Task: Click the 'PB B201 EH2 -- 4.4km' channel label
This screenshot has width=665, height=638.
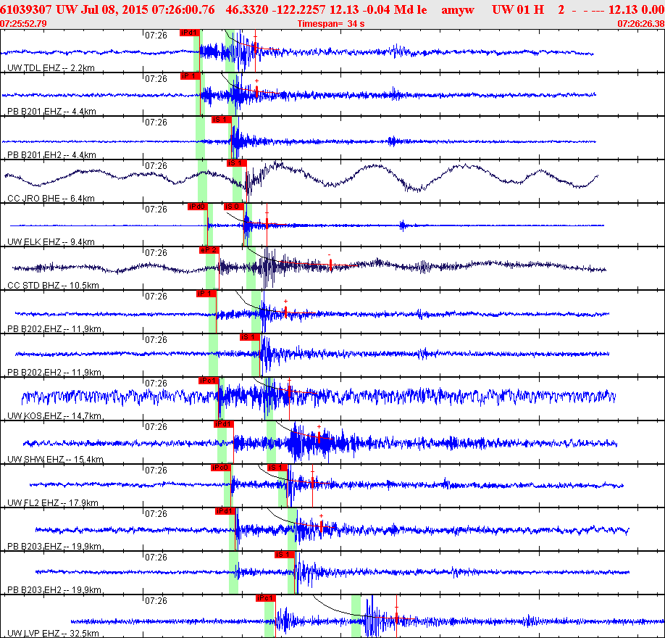Action: click(x=51, y=155)
